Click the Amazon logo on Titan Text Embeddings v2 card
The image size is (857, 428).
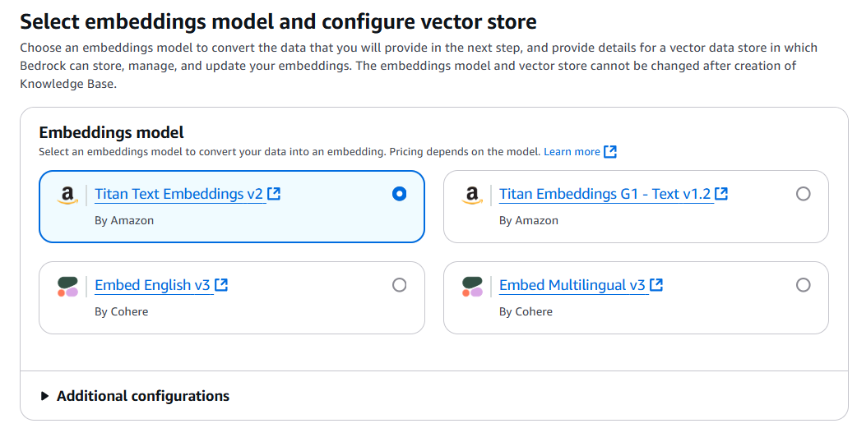[67, 196]
